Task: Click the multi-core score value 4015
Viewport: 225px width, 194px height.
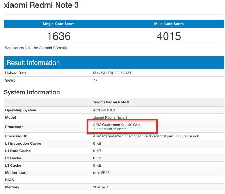Action: [169, 36]
